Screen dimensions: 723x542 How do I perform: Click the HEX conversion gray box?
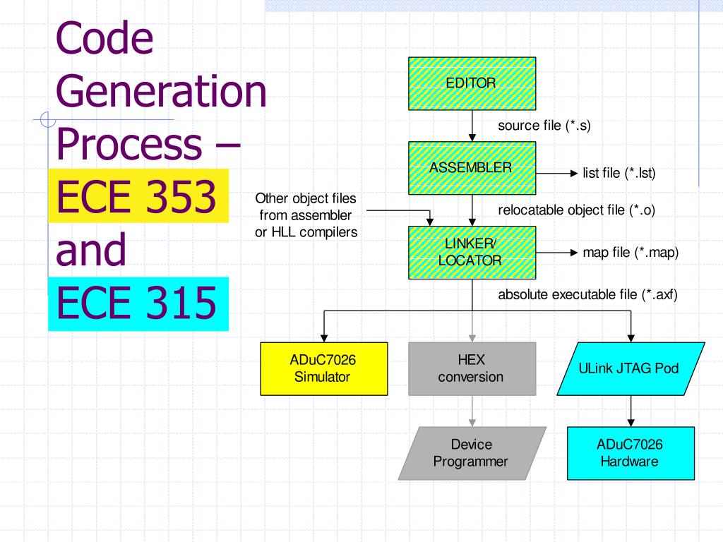(472, 368)
